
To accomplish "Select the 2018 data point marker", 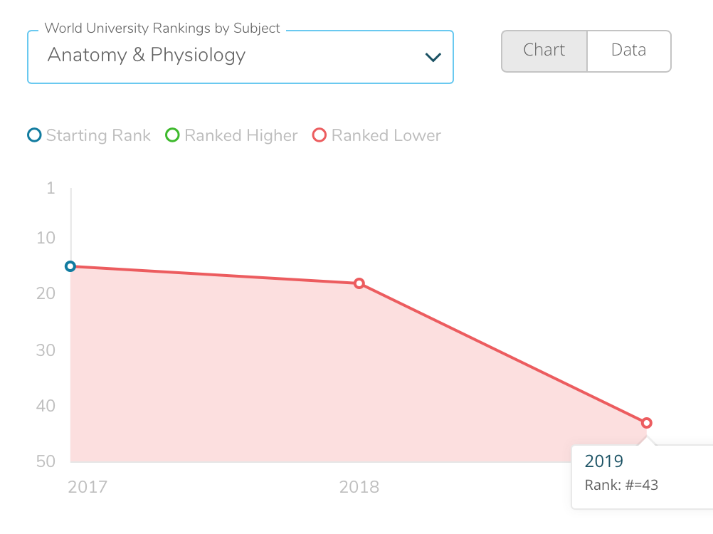I will coord(359,283).
